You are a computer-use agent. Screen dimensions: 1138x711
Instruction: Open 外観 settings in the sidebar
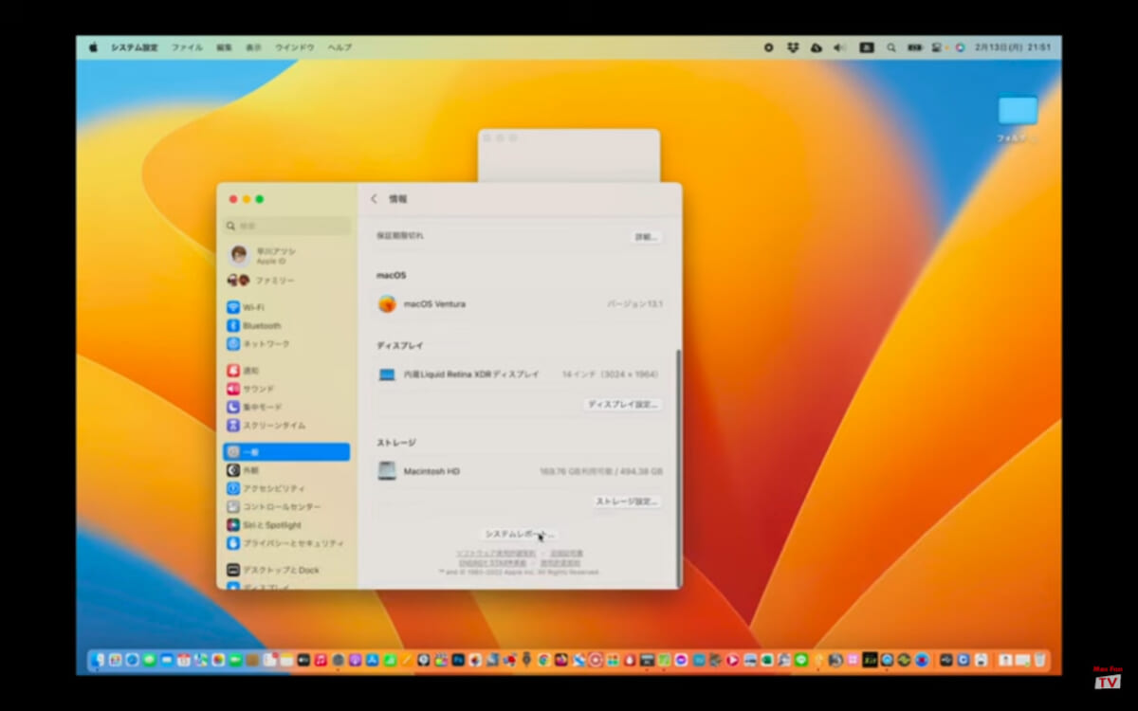286,470
